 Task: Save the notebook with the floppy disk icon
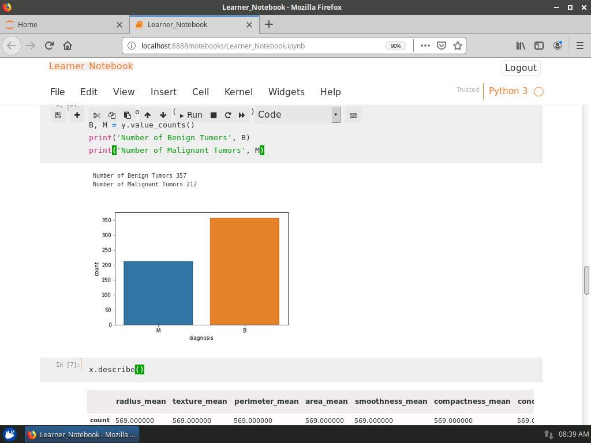(58, 115)
